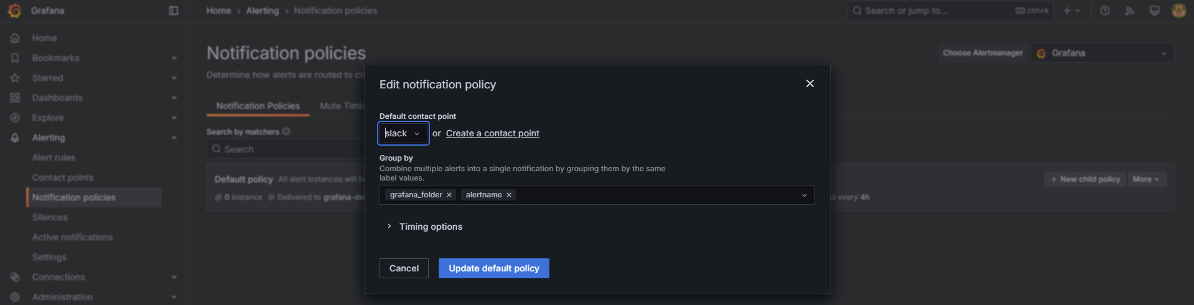The image size is (1194, 305).
Task: Click the Cancel button
Action: click(404, 268)
